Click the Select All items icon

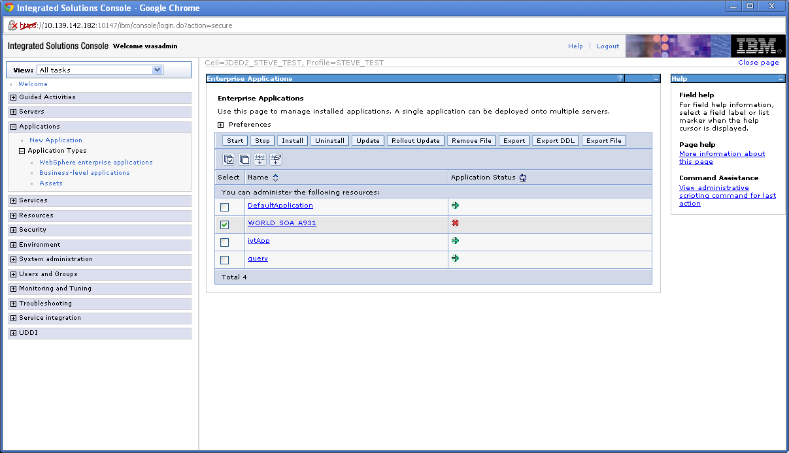(x=229, y=159)
